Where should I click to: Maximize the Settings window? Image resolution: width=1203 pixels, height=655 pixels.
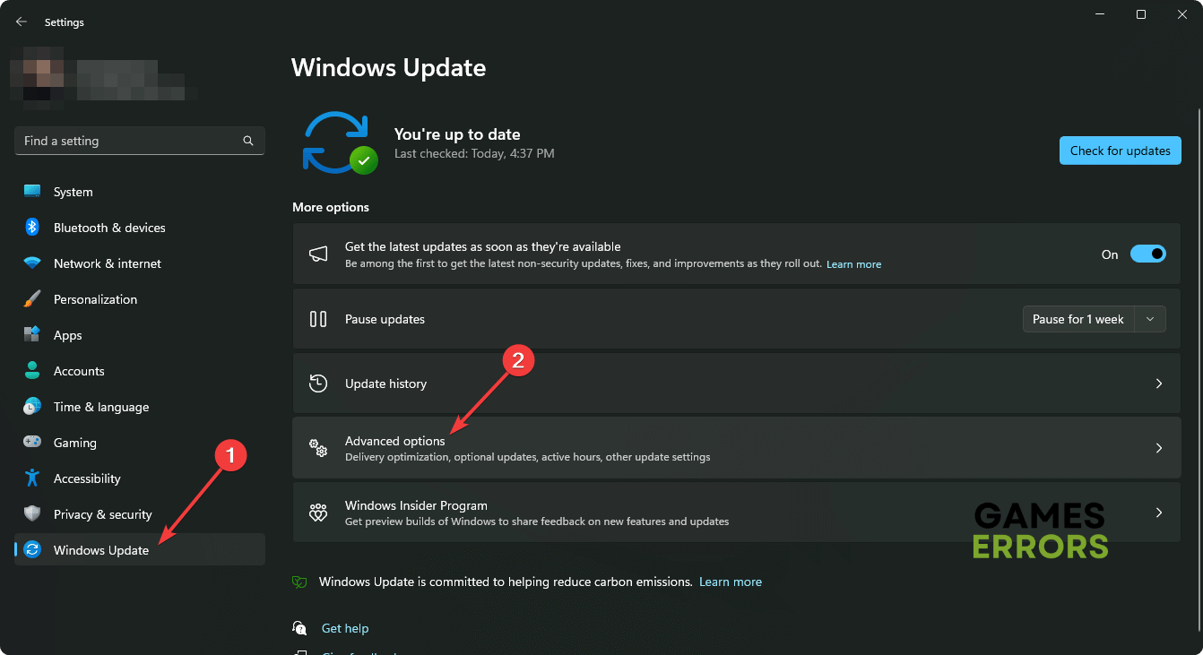click(1140, 14)
